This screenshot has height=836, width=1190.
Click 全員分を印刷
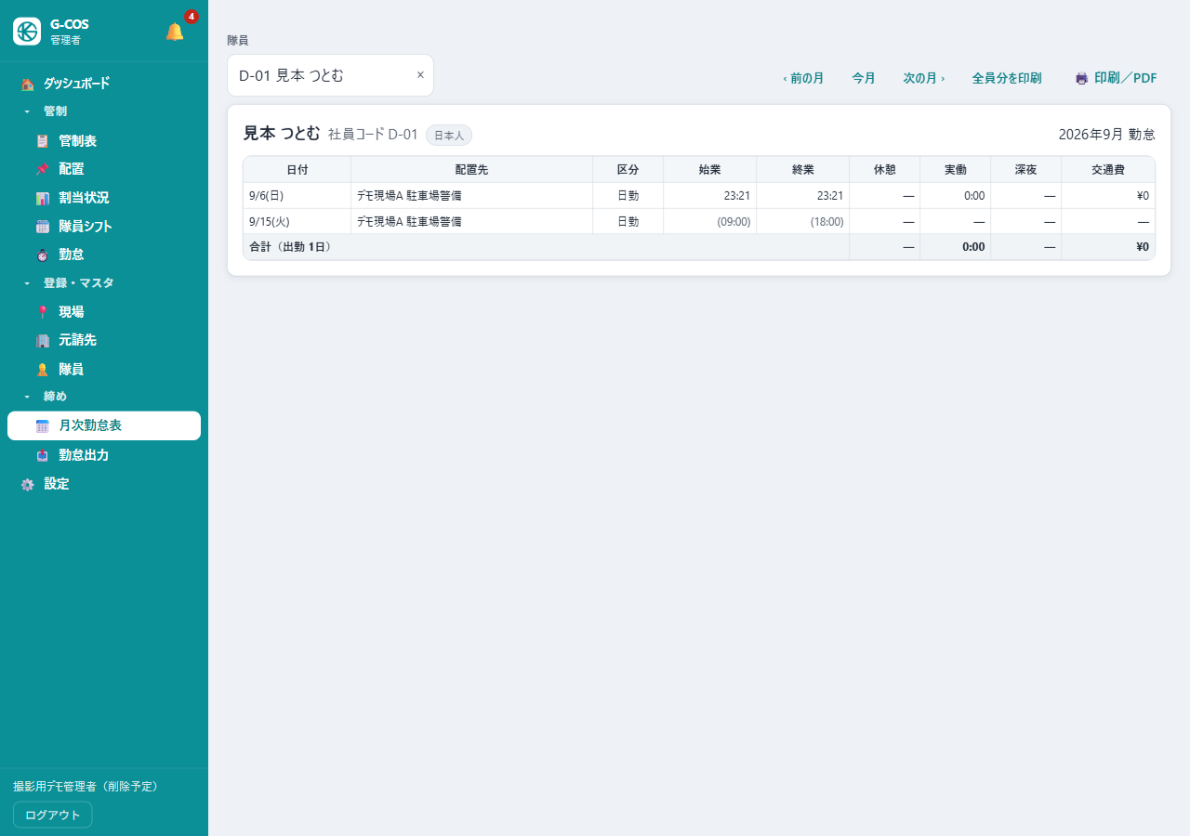click(1007, 78)
